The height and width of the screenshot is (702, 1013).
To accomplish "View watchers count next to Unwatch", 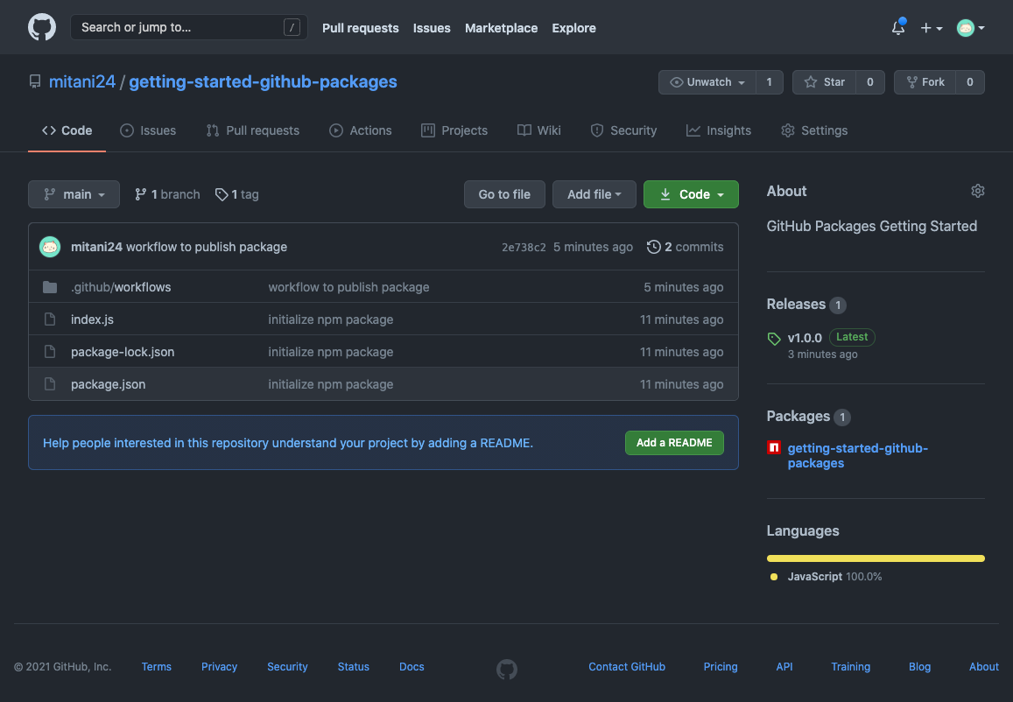I will tap(769, 82).
